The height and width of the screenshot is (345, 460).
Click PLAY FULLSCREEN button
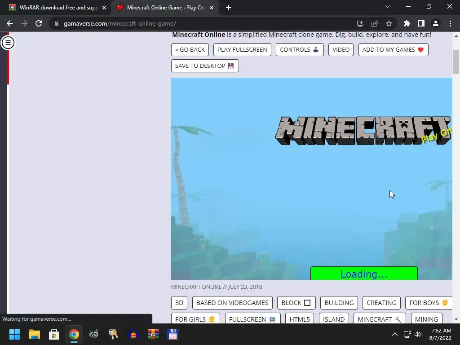[242, 49]
